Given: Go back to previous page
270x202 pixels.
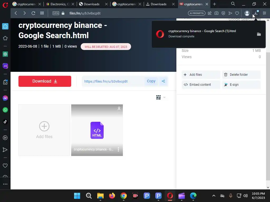Looking at the screenshot, I should (x=16, y=13).
